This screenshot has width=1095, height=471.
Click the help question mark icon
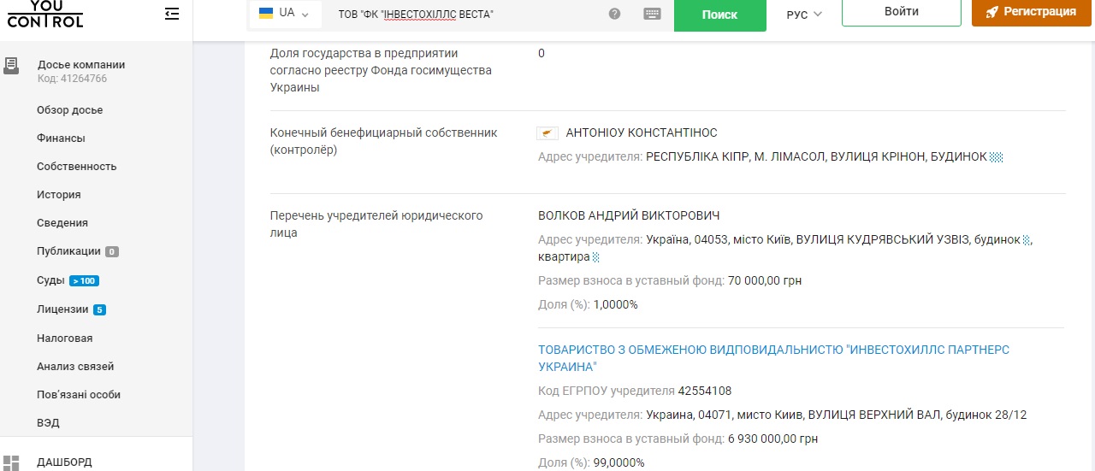tap(614, 14)
